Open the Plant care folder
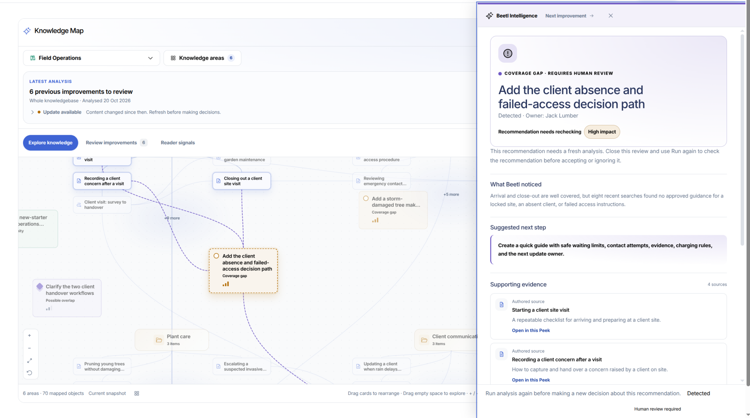The height and width of the screenshot is (418, 750). [x=172, y=340]
